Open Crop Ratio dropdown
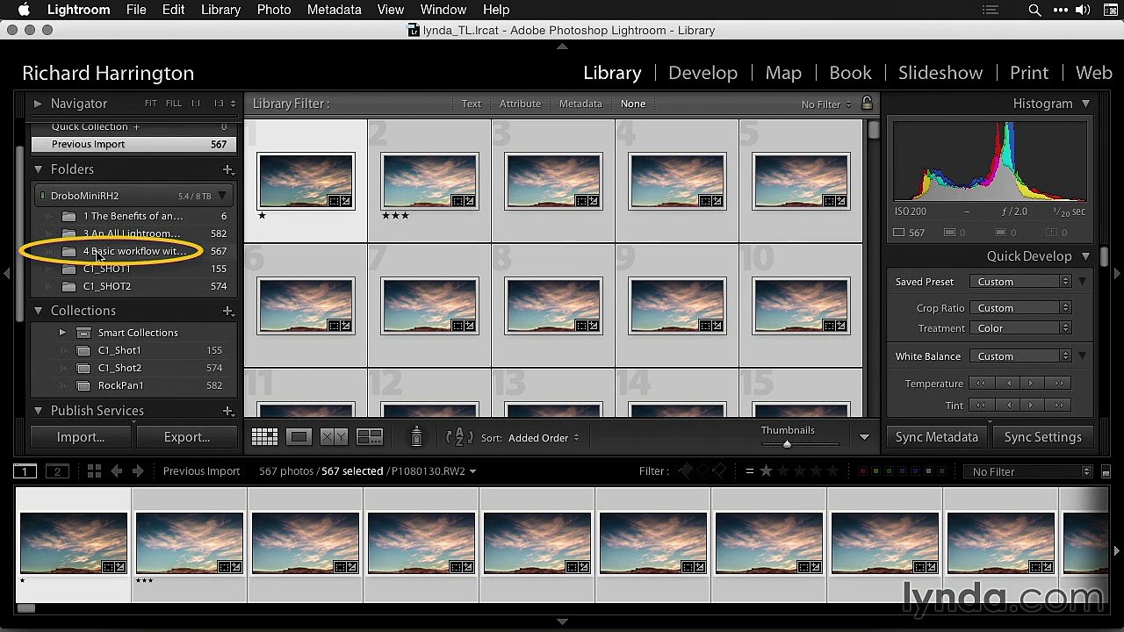 1020,308
